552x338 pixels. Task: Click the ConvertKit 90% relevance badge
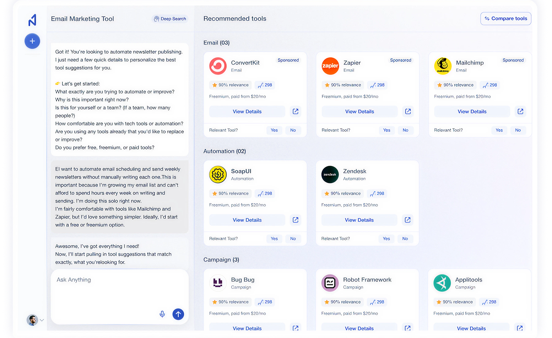(231, 85)
